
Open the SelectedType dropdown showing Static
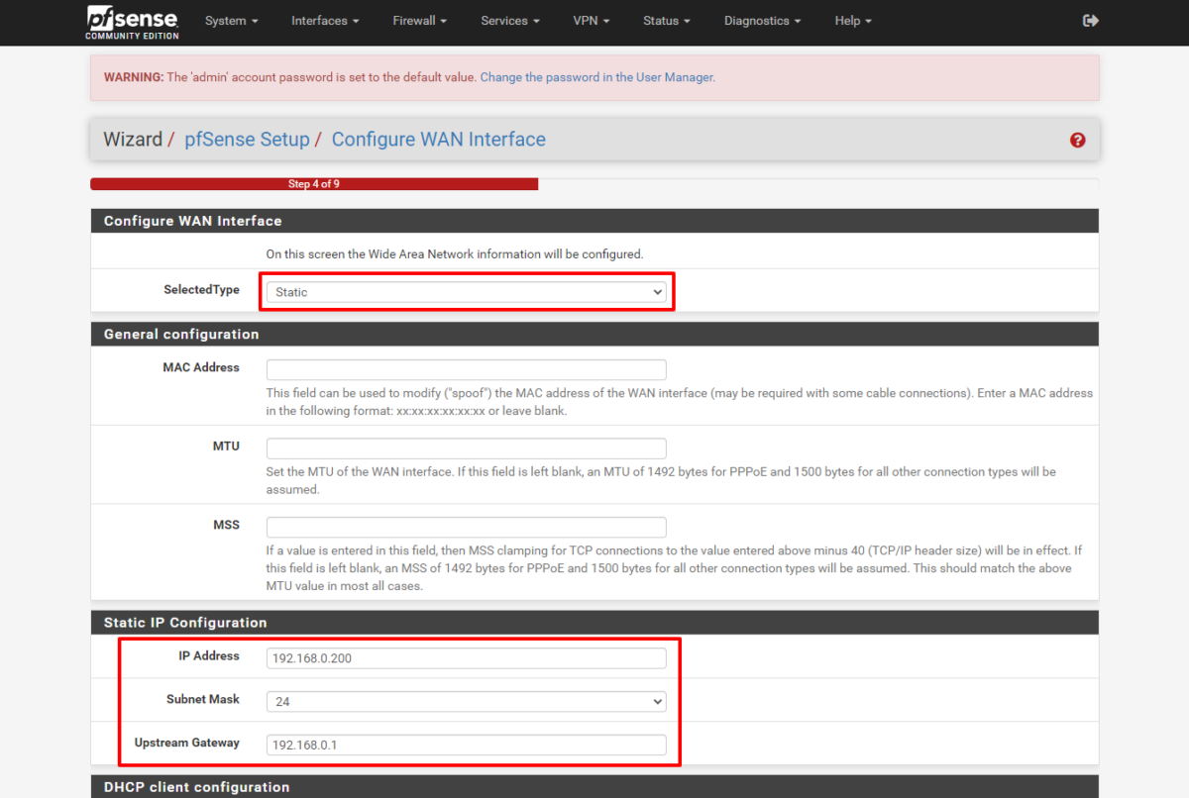(467, 291)
